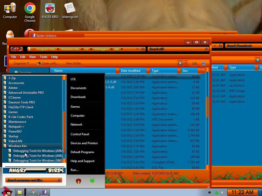This screenshot has height=196, width=262.
Task: Click the change view icon
Action: [180, 63]
